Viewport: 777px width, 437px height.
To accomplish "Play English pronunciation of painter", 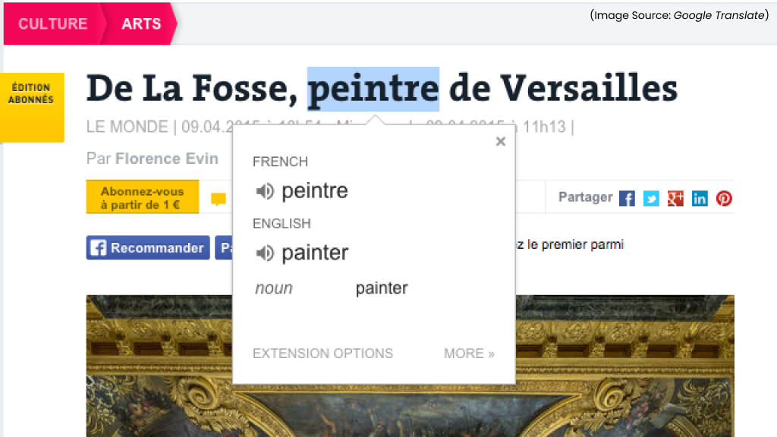I will [264, 253].
